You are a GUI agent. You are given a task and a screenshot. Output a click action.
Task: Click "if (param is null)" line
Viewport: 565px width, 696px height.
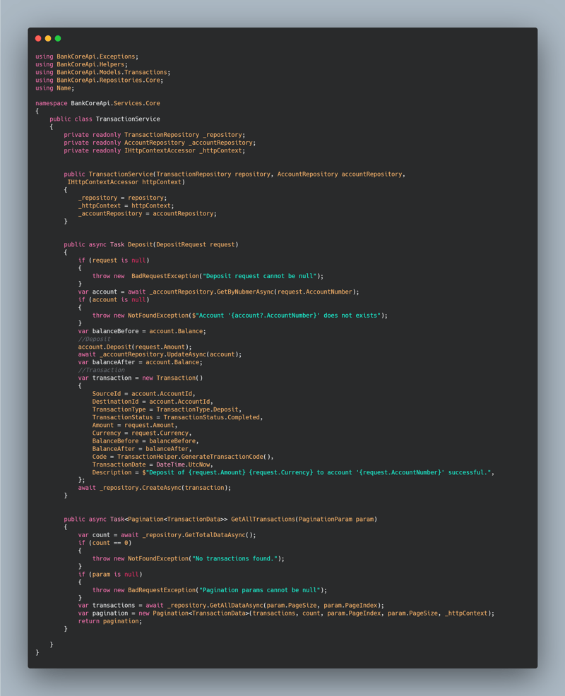point(110,575)
